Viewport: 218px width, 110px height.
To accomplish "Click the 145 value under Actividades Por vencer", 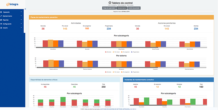I will click(x=65, y=29).
